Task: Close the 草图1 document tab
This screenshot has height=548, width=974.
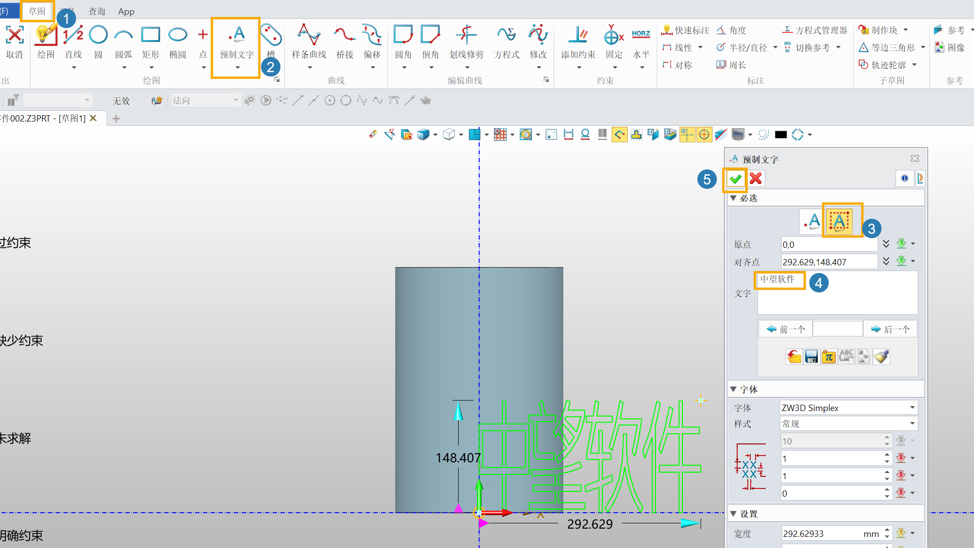Action: pyautogui.click(x=93, y=118)
